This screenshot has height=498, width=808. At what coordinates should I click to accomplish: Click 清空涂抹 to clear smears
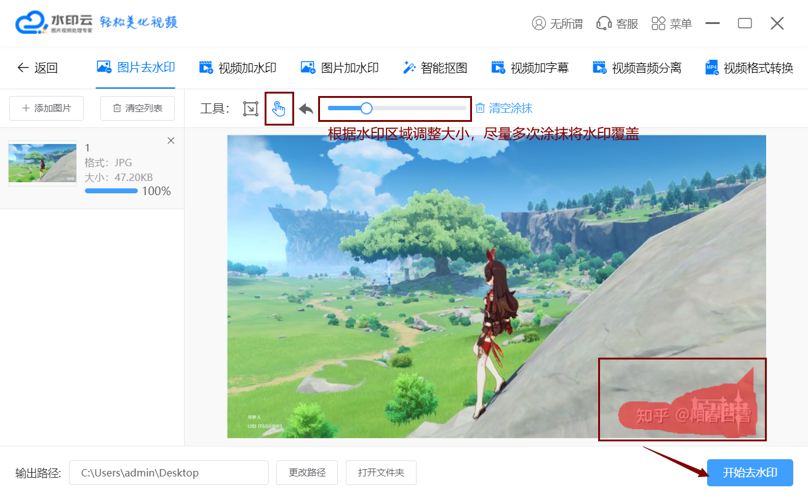(x=504, y=108)
